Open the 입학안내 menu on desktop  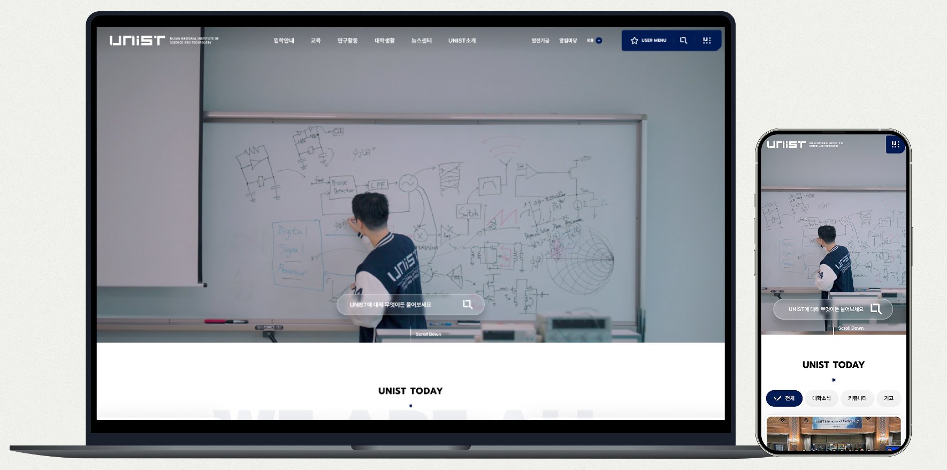click(284, 41)
